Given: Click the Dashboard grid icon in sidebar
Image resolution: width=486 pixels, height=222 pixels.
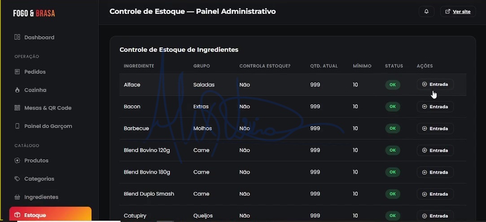Looking at the screenshot, I should [18, 37].
